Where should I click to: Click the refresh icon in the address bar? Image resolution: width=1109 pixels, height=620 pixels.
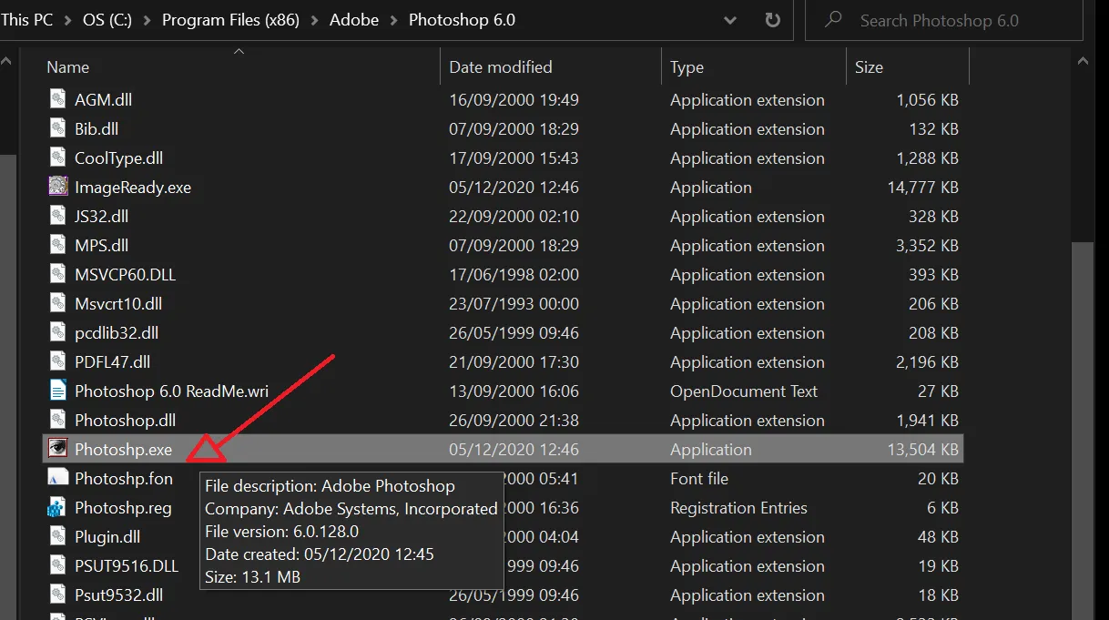tap(772, 19)
